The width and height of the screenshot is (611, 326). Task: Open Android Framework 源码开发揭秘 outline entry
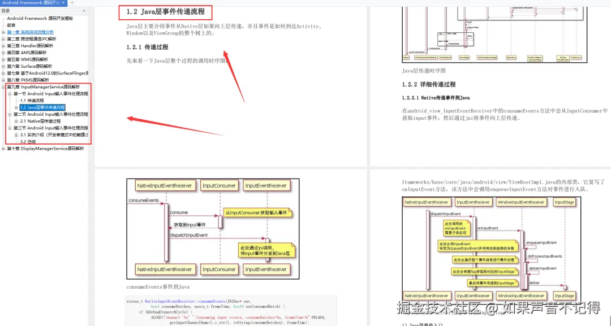pos(40,18)
